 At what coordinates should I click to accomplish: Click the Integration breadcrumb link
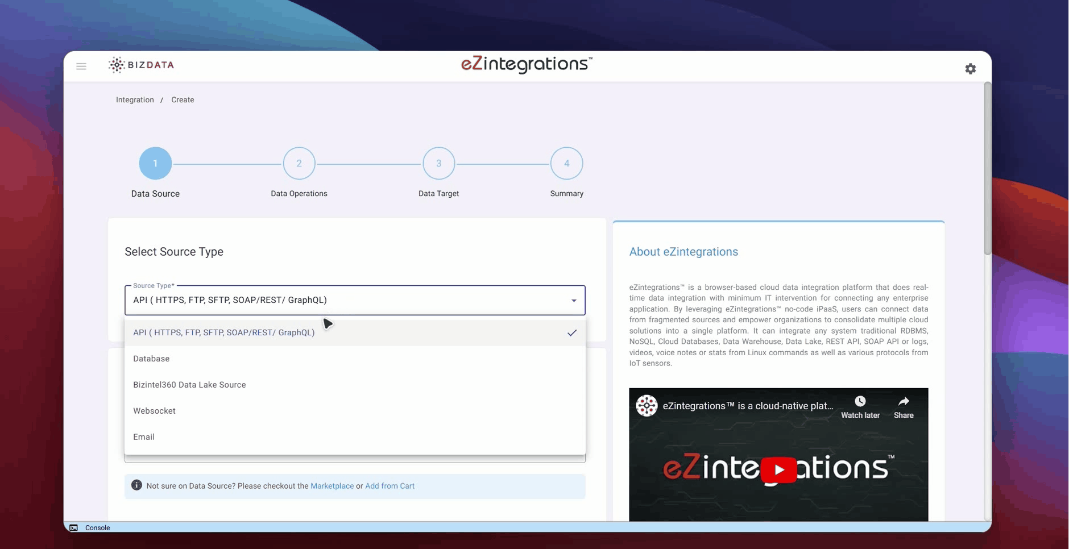tap(135, 100)
